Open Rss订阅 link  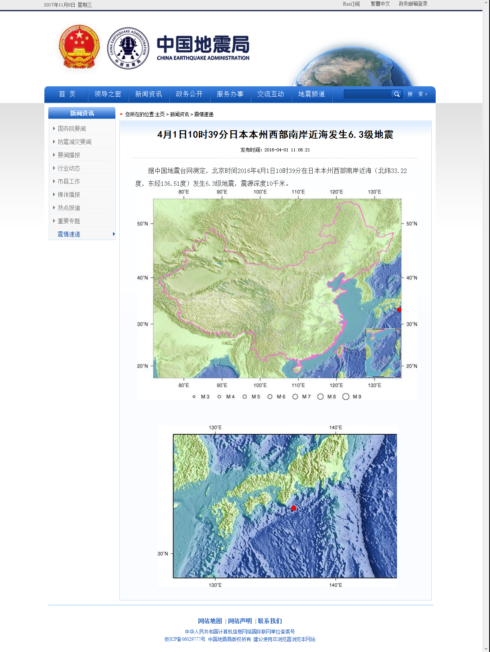(351, 4)
